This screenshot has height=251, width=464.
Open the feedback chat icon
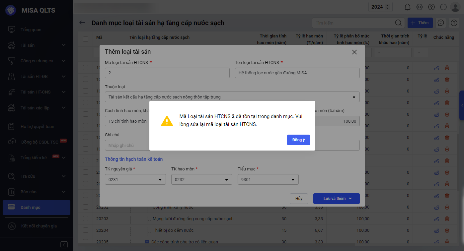441,23
